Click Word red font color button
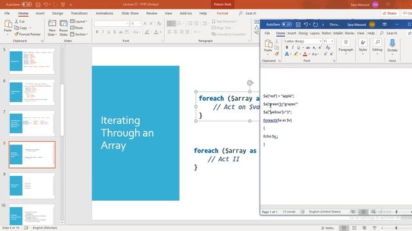This screenshot has height=231, width=412. (x=304, y=54)
